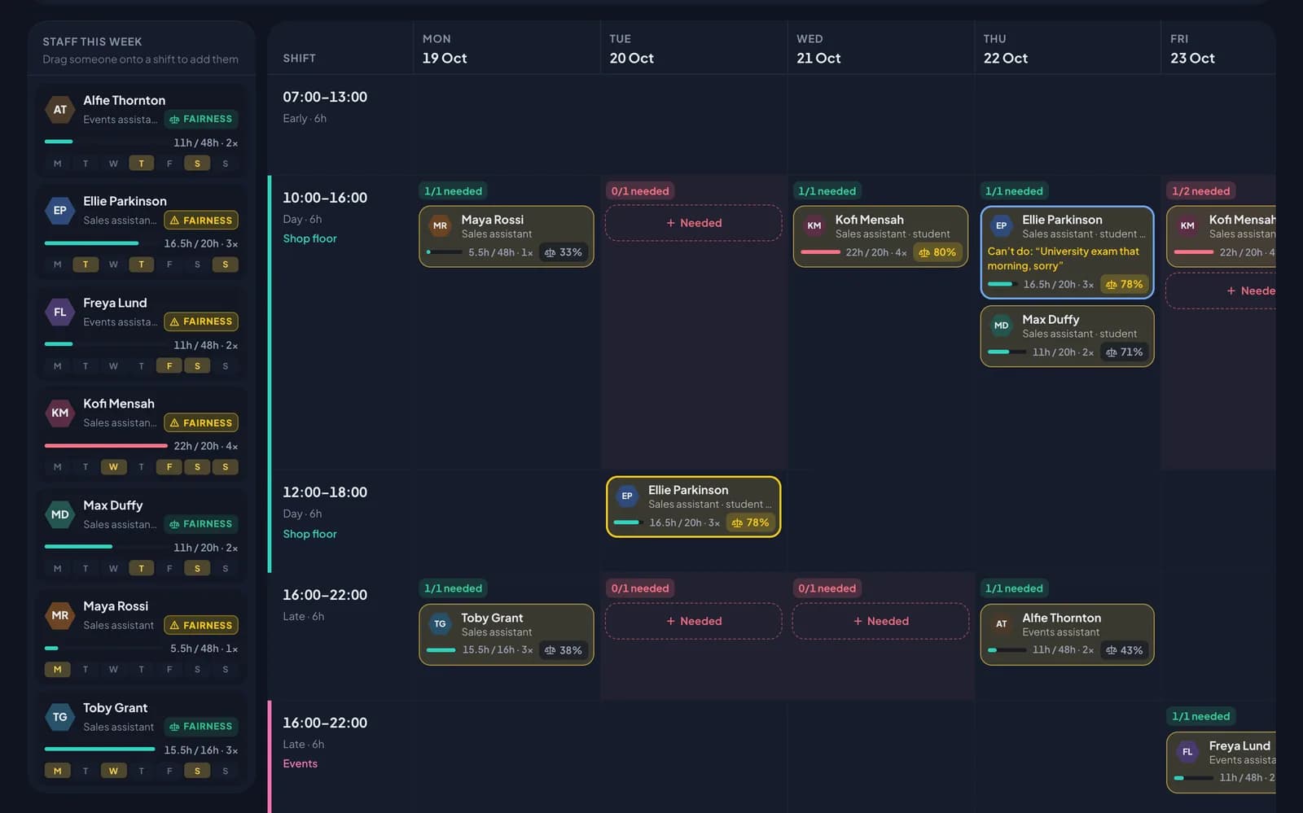Click the 78% fairness badge on Ellie Parkinson's Thursday shift
Image resolution: width=1303 pixels, height=813 pixels.
coord(1124,284)
